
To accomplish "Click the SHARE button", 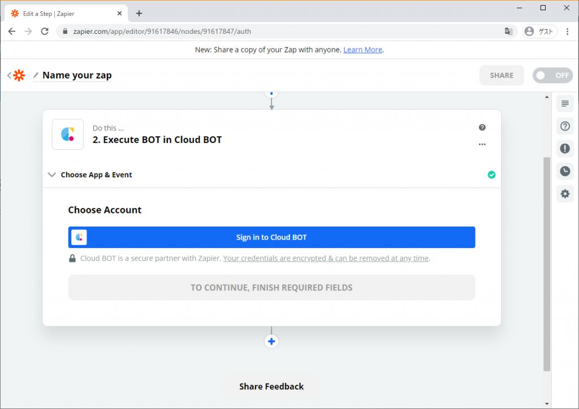I will pos(502,75).
